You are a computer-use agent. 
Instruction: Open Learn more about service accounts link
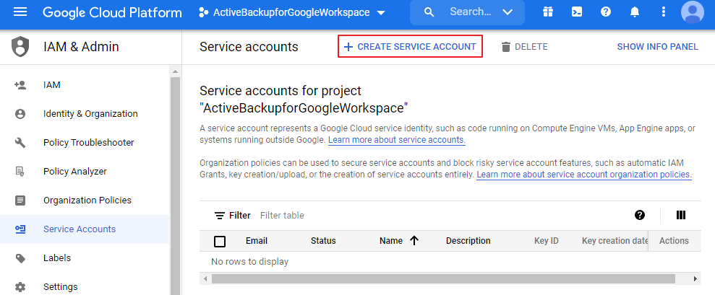coord(396,140)
